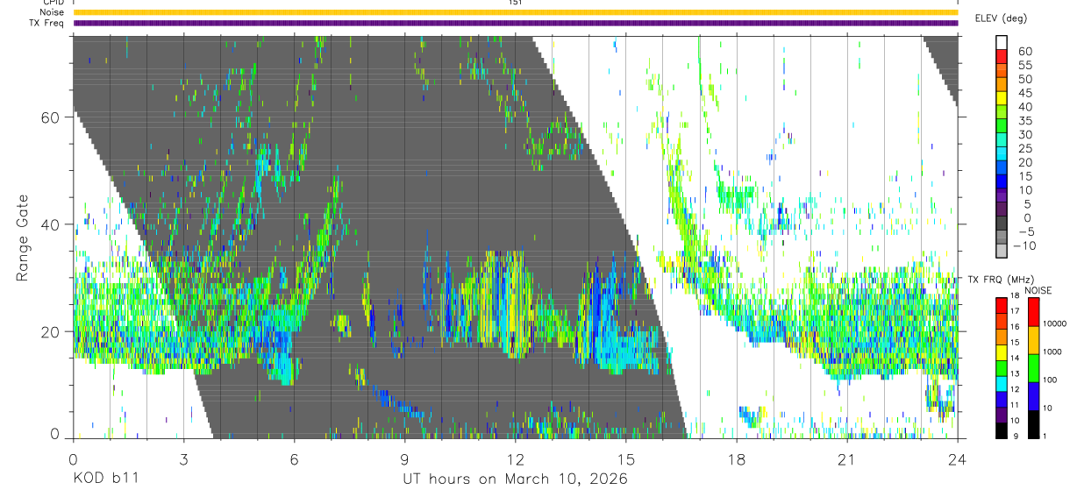Click the 'ELEV (deg)' legend title
Viewport: 1077px width, 497px height.
pyautogui.click(x=1002, y=18)
